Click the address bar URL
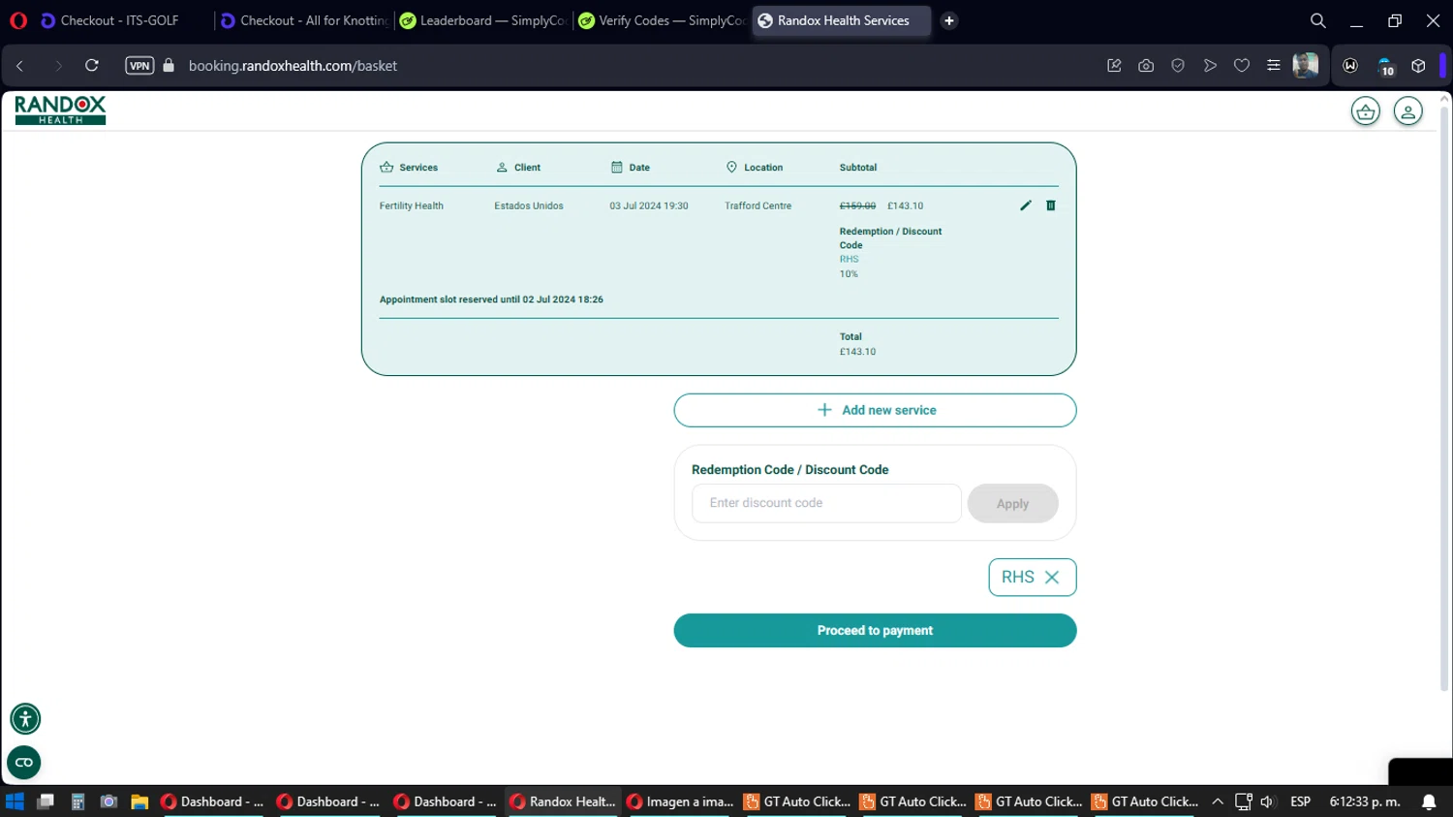Screen dimensions: 1453x817 (293, 66)
